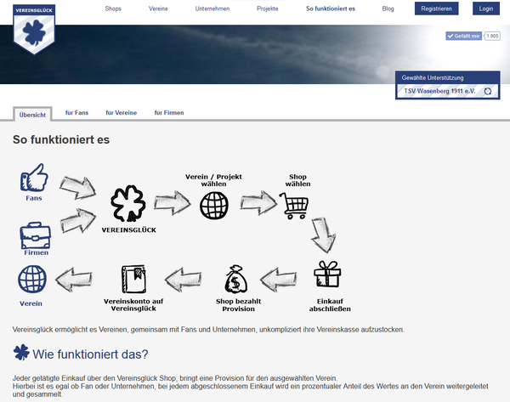Click the So funktioniert es page heading
This screenshot has width=510, height=402.
pos(61,140)
